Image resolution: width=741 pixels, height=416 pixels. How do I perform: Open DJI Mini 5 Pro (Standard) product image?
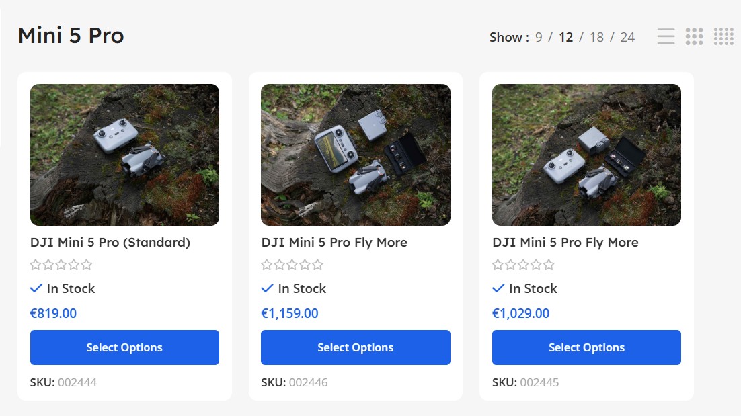[124, 155]
